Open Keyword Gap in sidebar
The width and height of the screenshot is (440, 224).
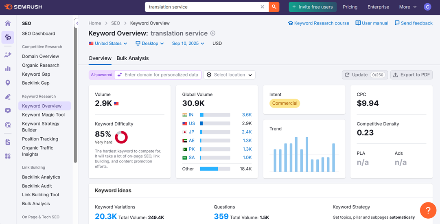(36, 75)
